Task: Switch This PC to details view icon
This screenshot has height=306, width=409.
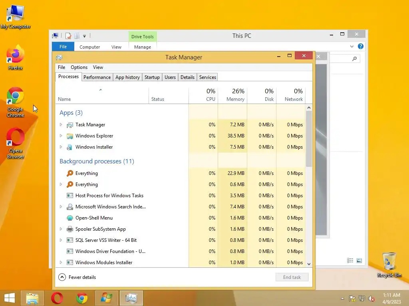Action: (x=350, y=261)
